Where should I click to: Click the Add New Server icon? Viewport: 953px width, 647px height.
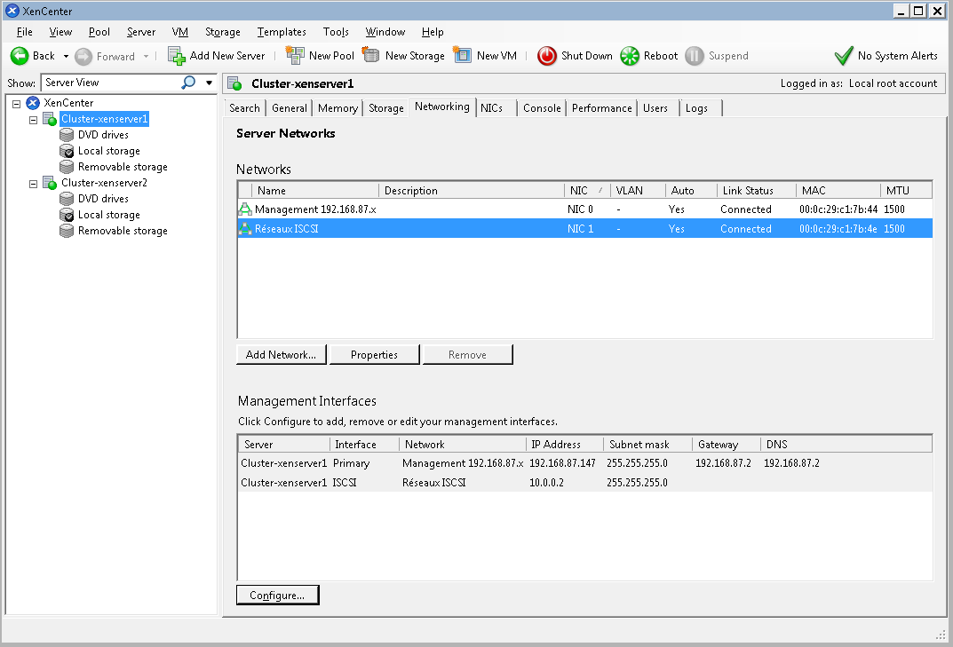point(177,56)
